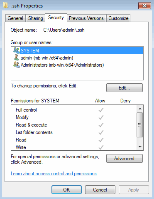Click permissions list scroll up arrow
The image size is (154, 199).
(x=140, y=109)
